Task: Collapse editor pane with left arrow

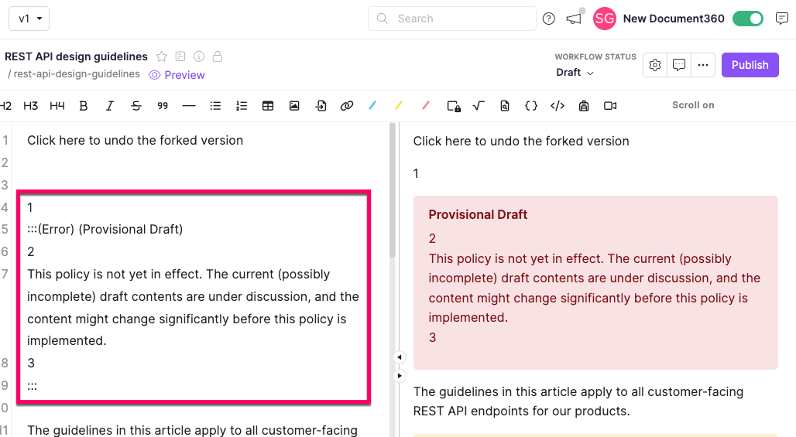Action: click(x=399, y=357)
